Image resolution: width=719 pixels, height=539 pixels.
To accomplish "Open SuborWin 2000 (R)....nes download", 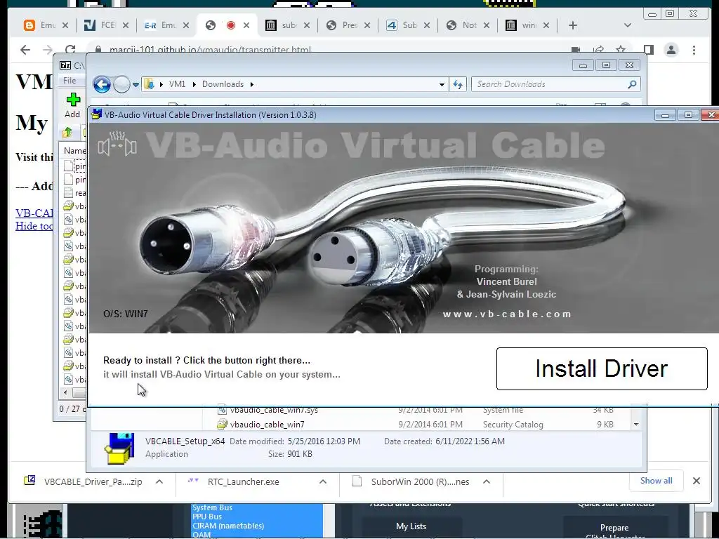I will pos(420,481).
